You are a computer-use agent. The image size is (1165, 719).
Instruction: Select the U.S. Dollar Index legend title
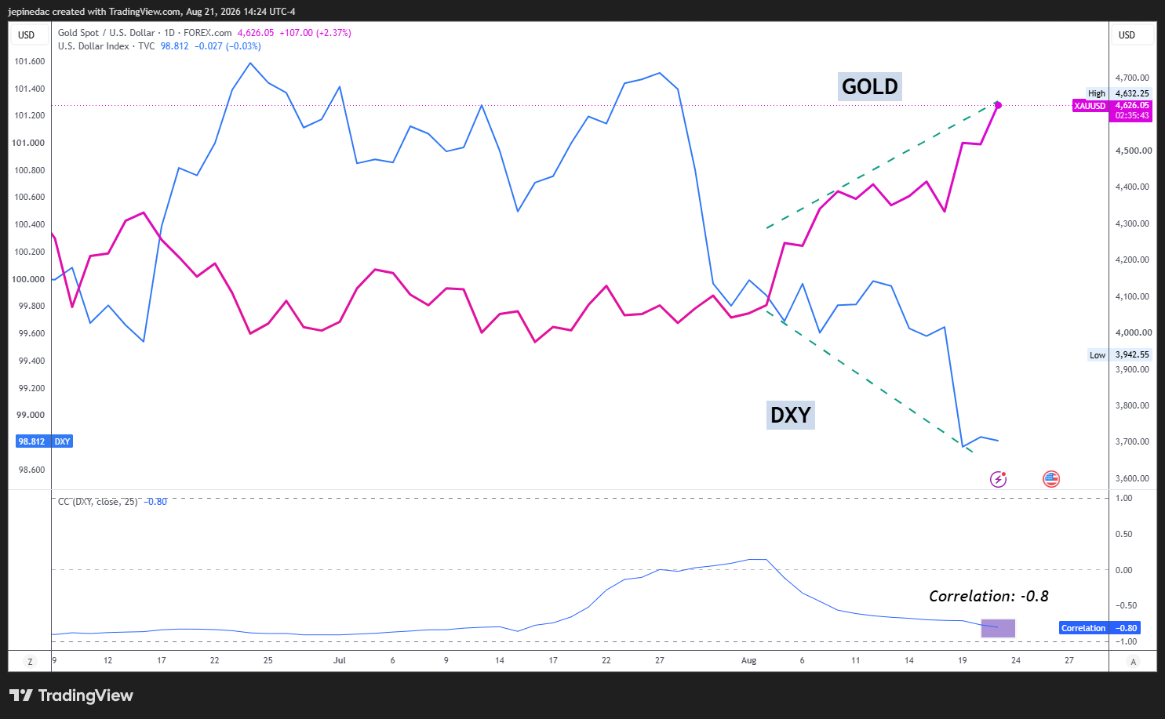coord(93,46)
